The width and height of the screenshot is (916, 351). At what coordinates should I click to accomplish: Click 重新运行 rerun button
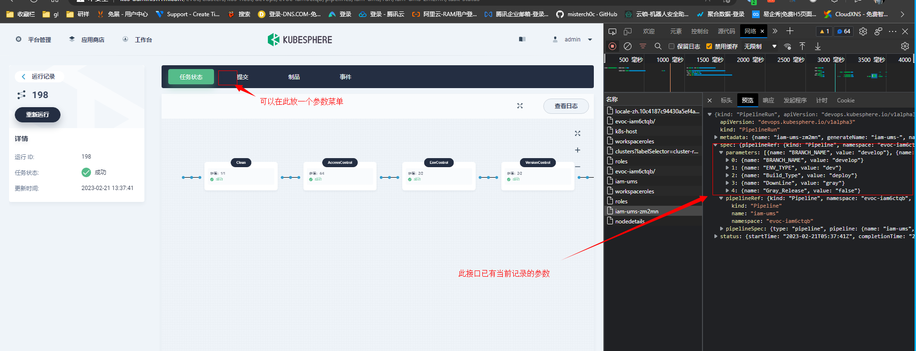pyautogui.click(x=38, y=115)
